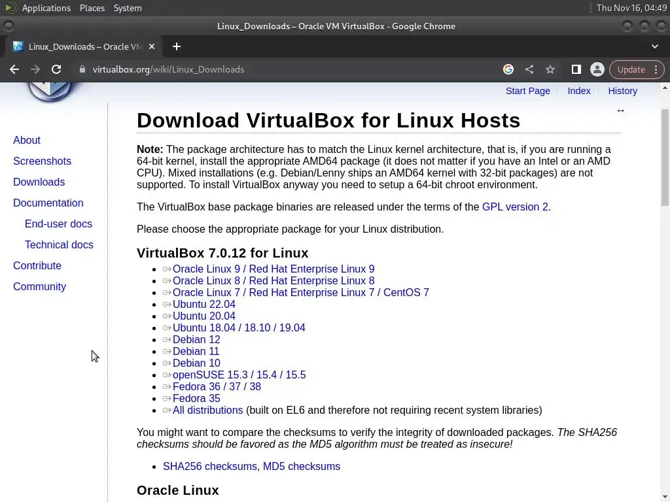
Task: Click the forward navigation arrow
Action: (35, 69)
